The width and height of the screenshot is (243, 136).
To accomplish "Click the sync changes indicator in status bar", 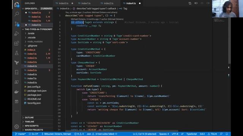I will pos(33,134).
